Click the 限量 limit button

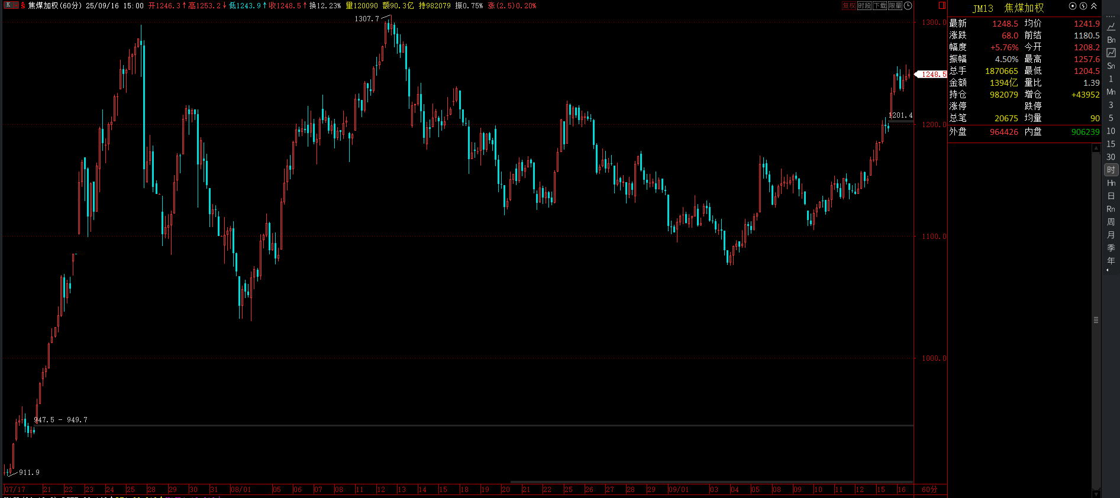click(895, 5)
